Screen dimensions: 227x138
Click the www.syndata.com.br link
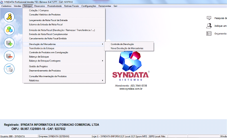pyautogui.click(x=131, y=89)
